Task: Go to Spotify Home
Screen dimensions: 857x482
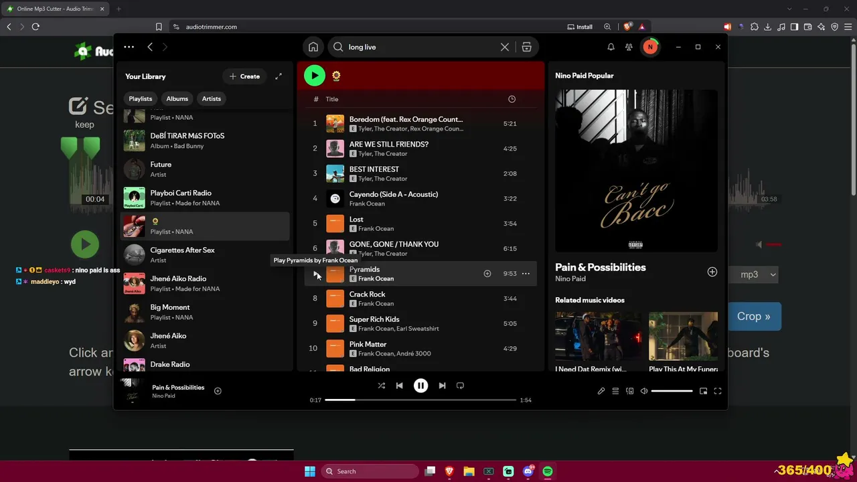Action: (x=313, y=47)
